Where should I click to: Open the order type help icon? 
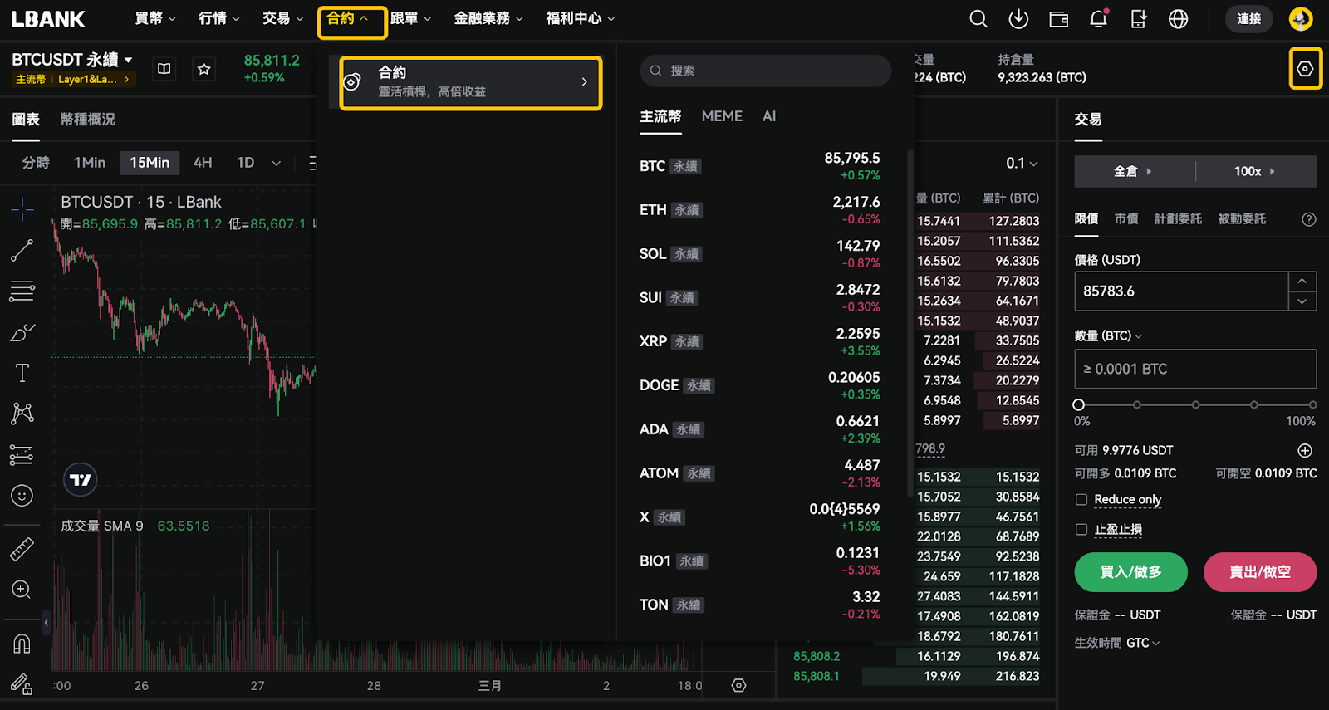pyautogui.click(x=1309, y=219)
